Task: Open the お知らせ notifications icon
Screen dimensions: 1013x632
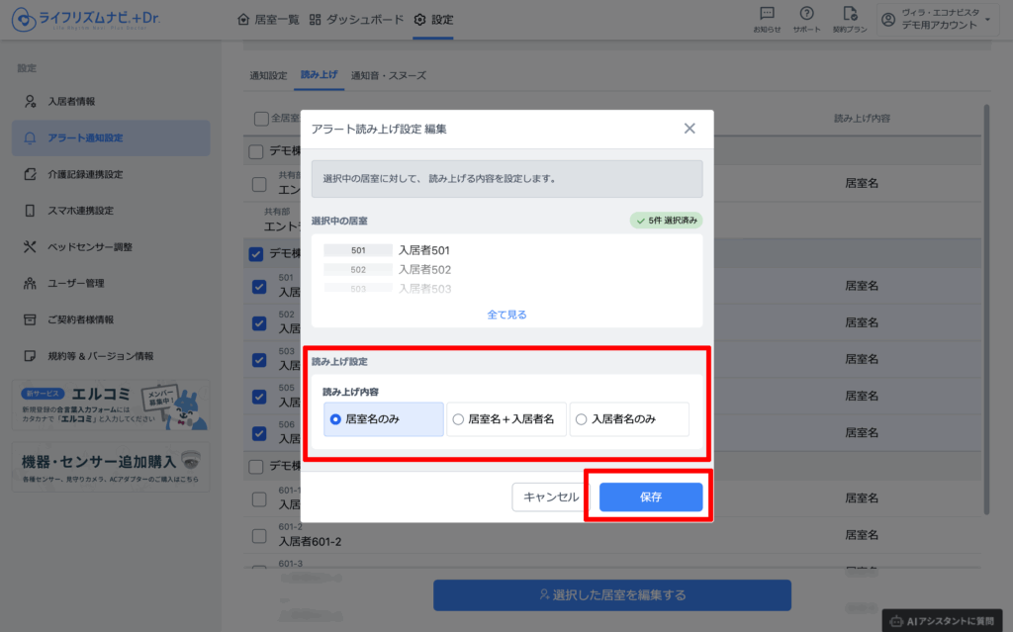Action: point(767,14)
